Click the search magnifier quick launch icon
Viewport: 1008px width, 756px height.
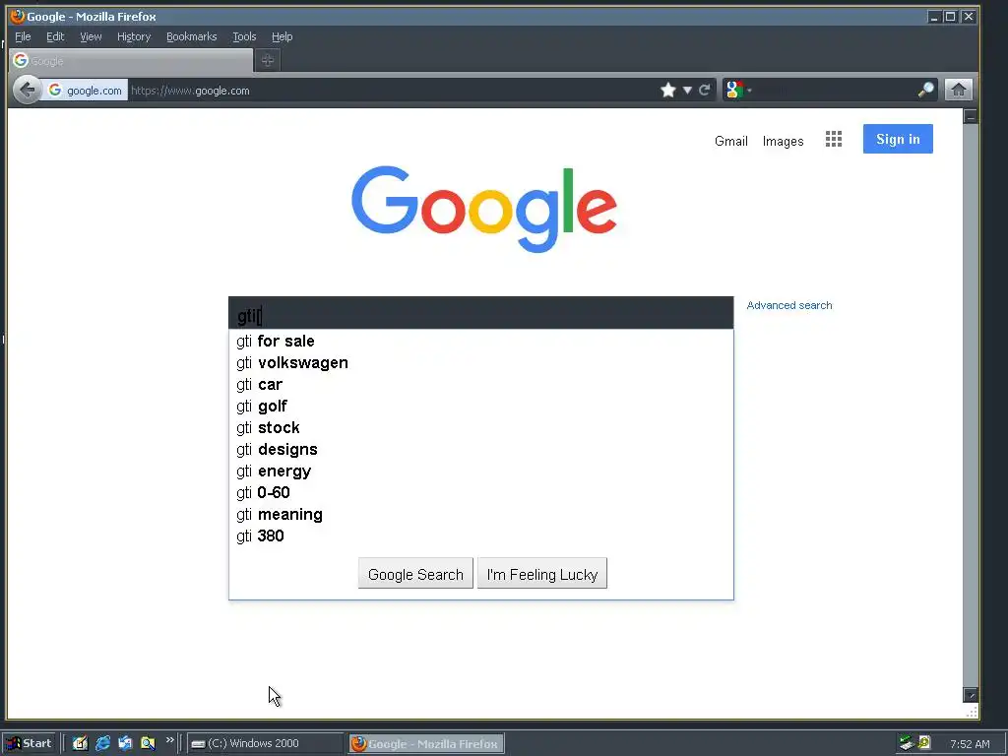(x=148, y=744)
